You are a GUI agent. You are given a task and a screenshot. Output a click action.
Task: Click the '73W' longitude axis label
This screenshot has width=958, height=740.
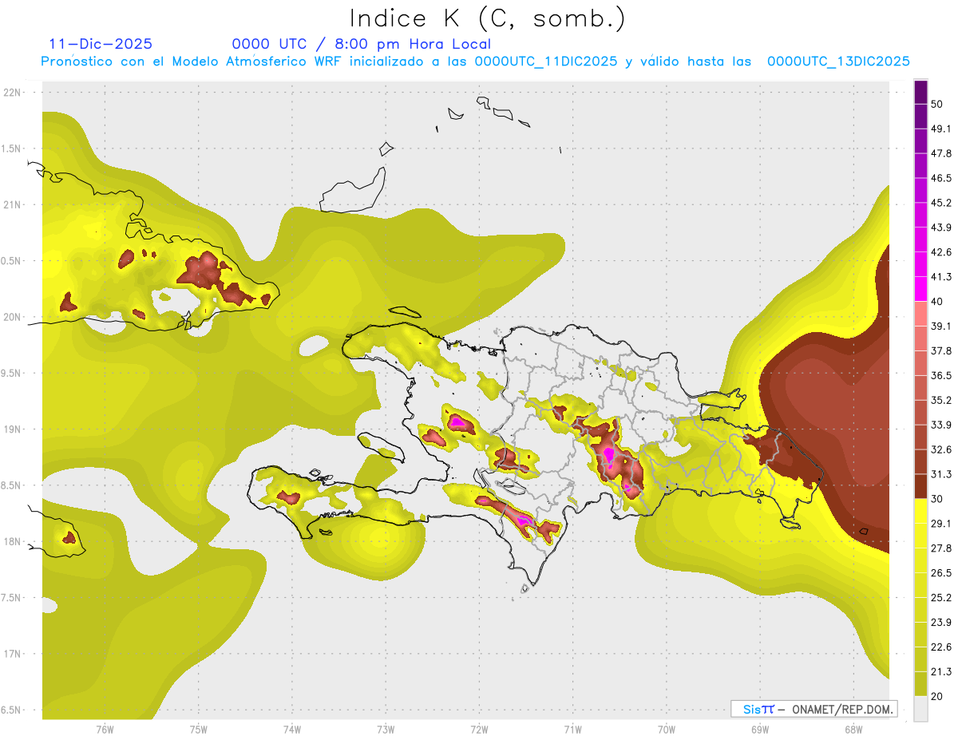coord(386,730)
